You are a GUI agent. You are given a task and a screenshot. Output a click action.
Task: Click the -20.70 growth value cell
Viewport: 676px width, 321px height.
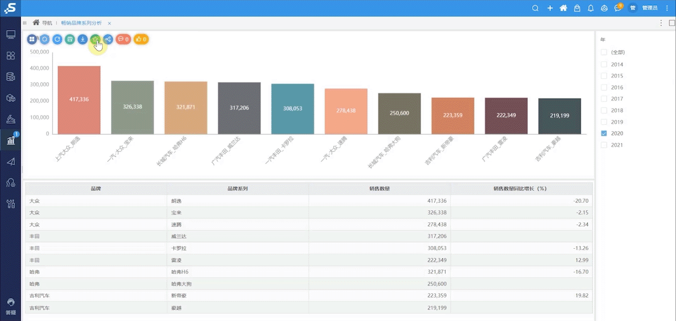[521, 201]
